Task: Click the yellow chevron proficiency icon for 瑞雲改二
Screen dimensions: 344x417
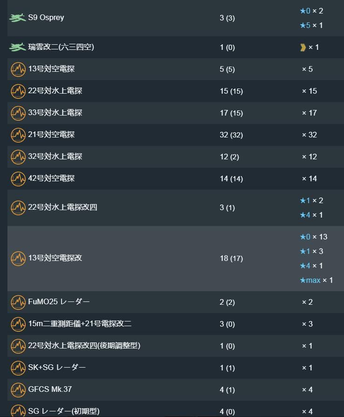Action: pyautogui.click(x=303, y=48)
